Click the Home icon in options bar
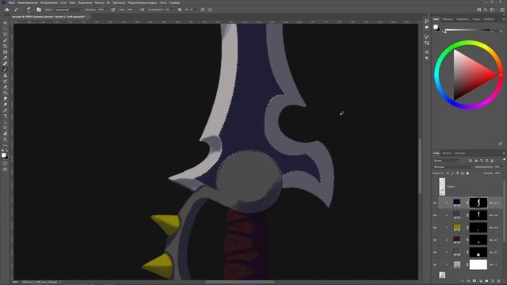 (7, 9)
